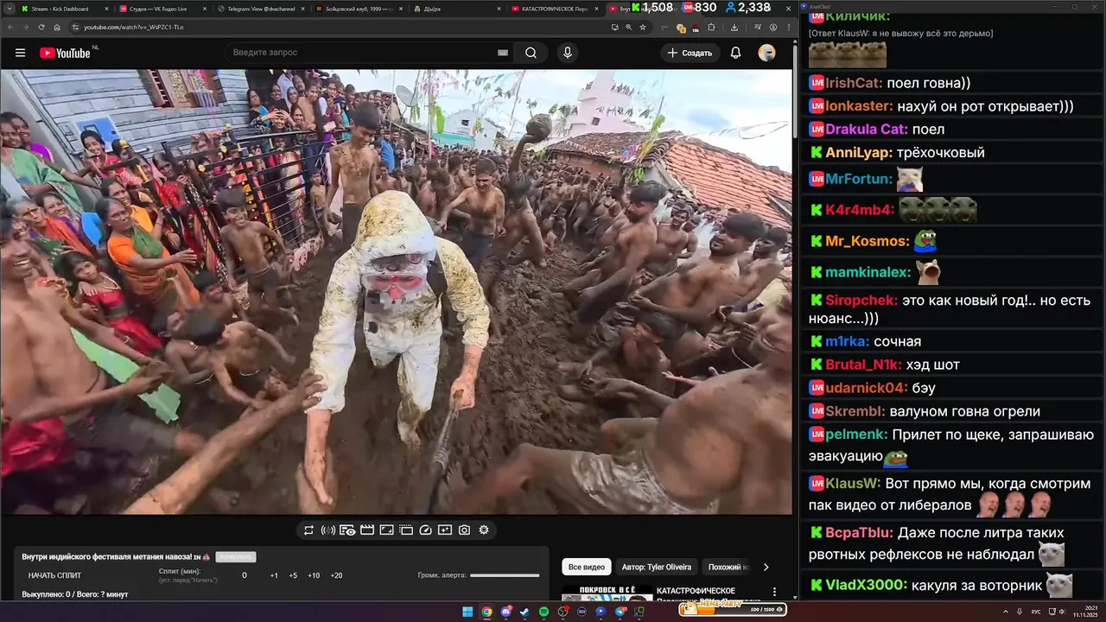This screenshot has height=622, width=1106.
Task: Add +20 minutes to split
Action: (x=336, y=575)
